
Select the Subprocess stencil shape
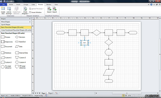point(7,42)
